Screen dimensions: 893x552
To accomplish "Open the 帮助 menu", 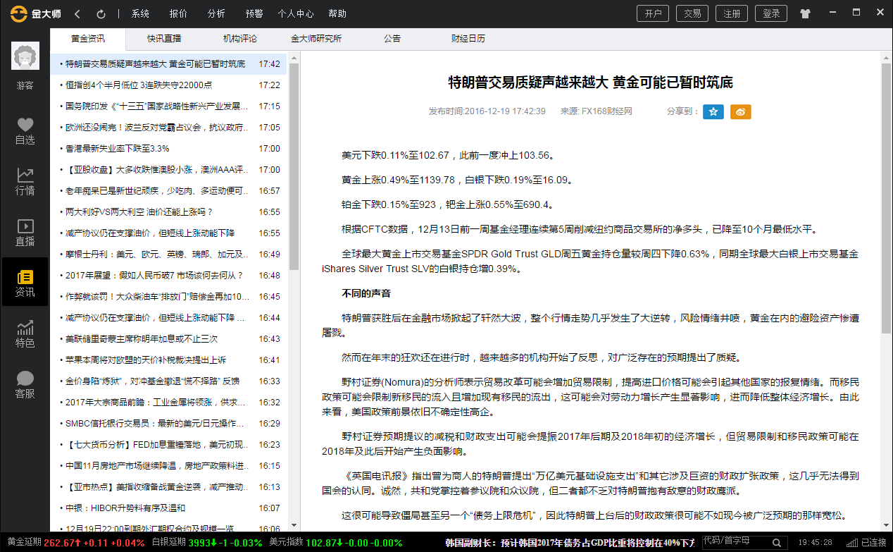I will [x=337, y=14].
